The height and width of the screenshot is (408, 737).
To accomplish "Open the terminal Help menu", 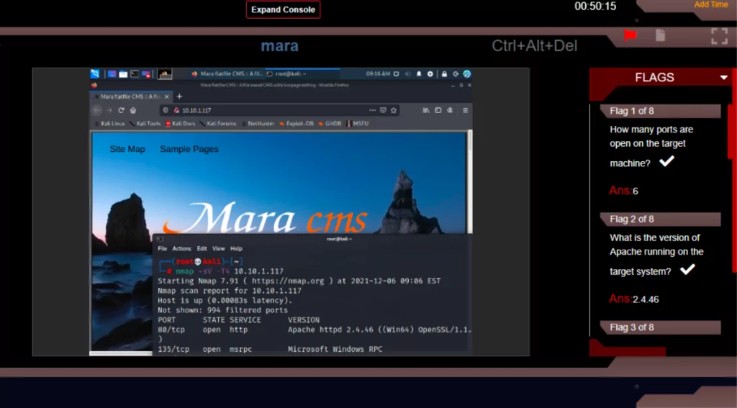I will pos(236,249).
